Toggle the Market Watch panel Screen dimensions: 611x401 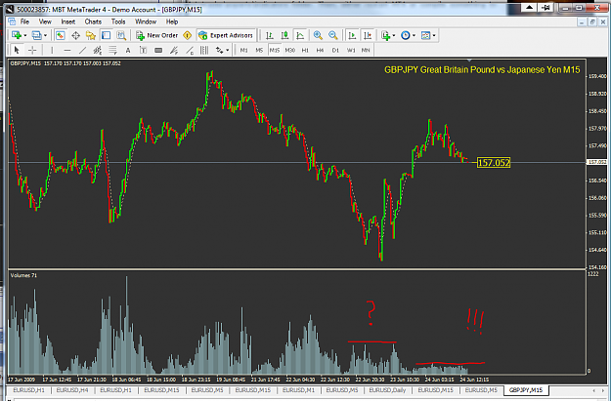(60, 36)
